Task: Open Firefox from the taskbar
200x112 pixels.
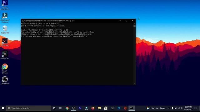Action: coord(93,108)
